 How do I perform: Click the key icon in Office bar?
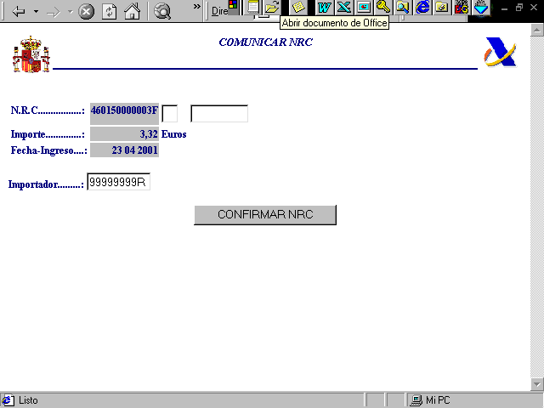(382, 7)
